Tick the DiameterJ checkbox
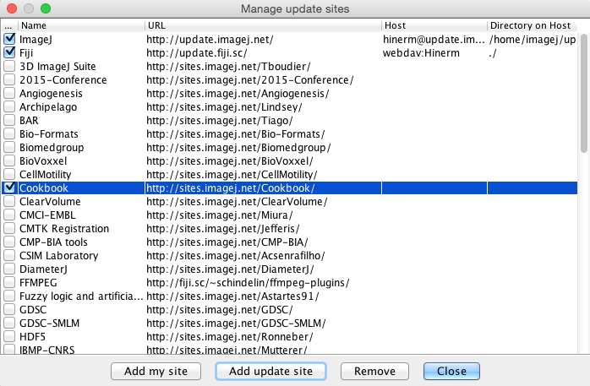The image size is (590, 386). [9, 269]
